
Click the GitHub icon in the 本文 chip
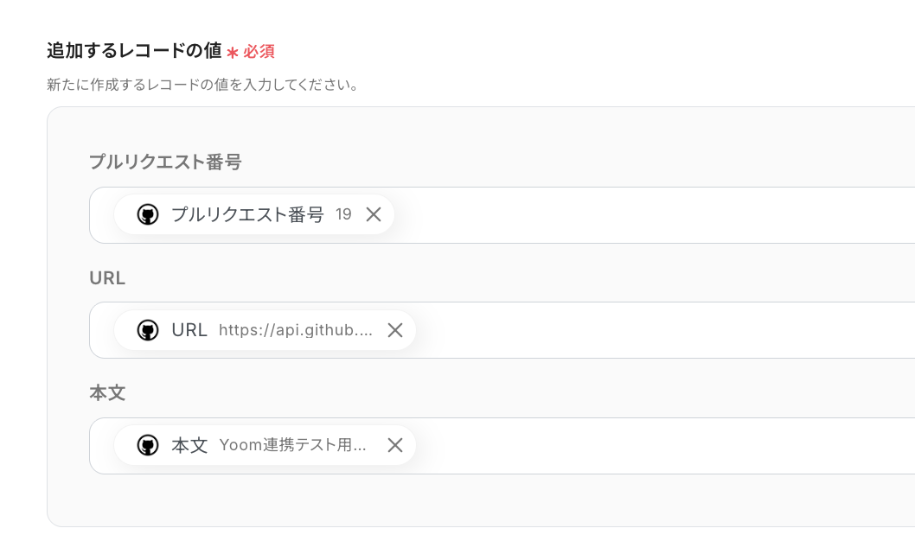(148, 446)
